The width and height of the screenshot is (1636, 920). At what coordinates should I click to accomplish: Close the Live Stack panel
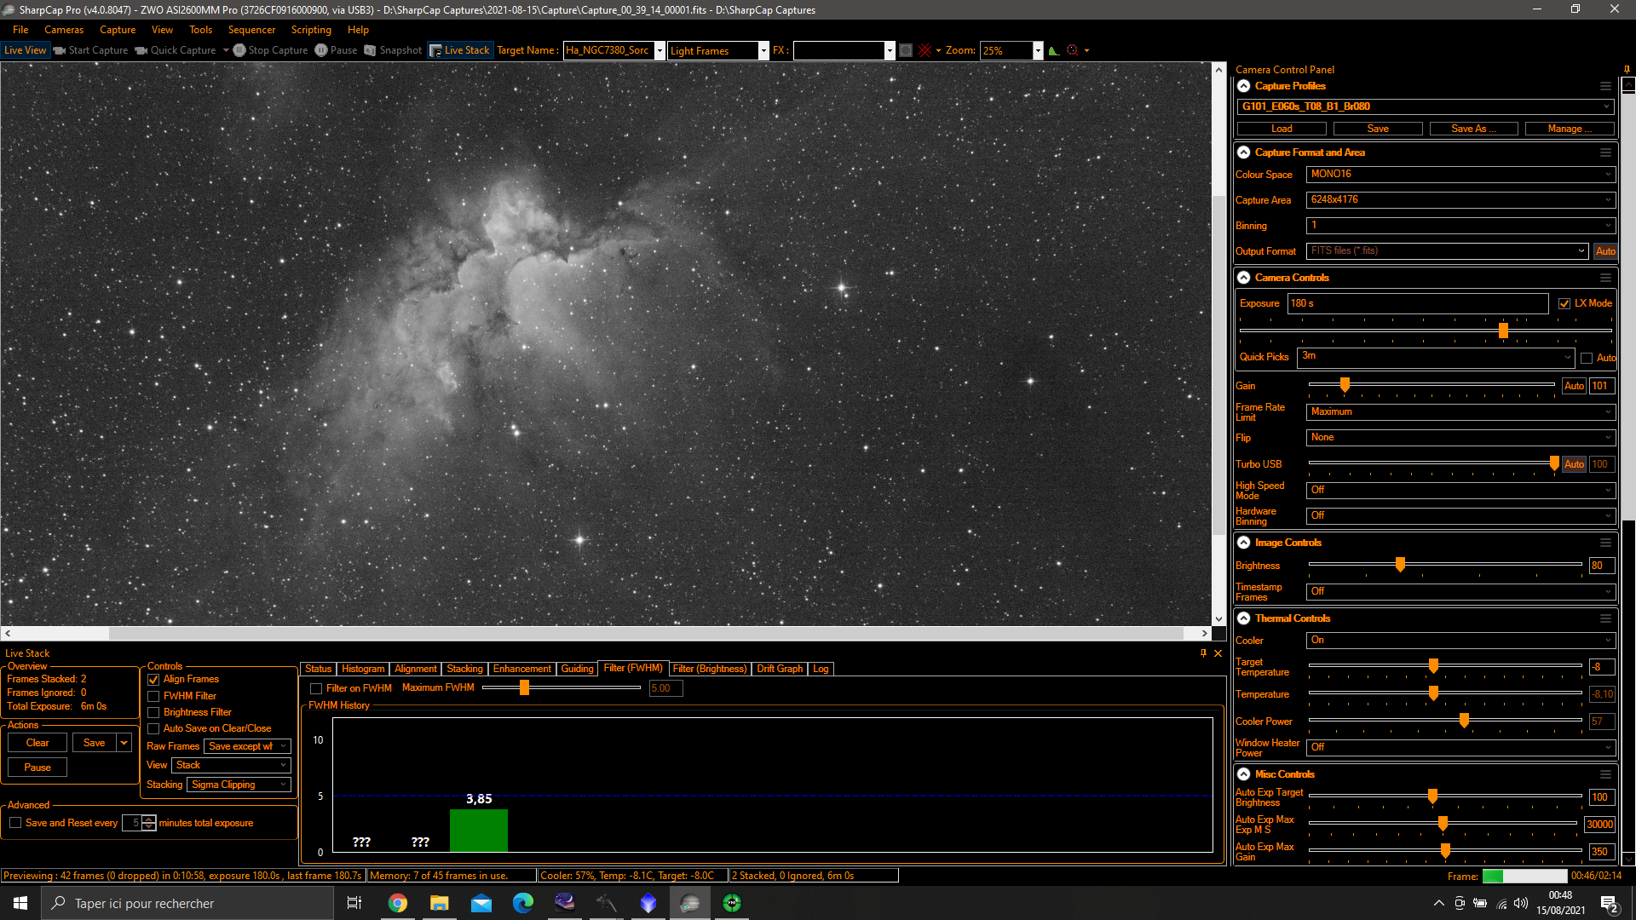[1218, 653]
